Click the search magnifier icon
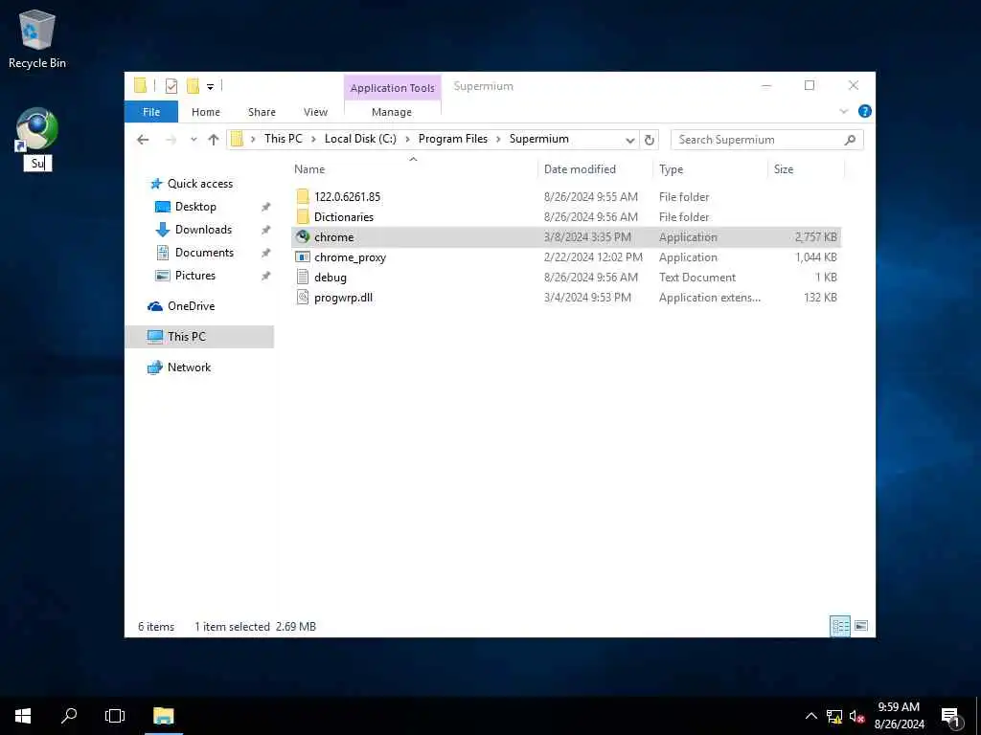 [x=850, y=140]
